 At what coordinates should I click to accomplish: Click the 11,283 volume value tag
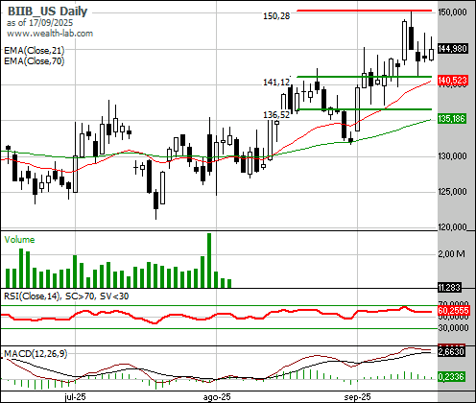click(449, 288)
